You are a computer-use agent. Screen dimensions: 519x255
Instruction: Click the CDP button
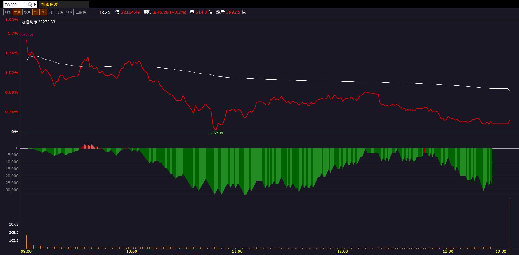(69, 12)
